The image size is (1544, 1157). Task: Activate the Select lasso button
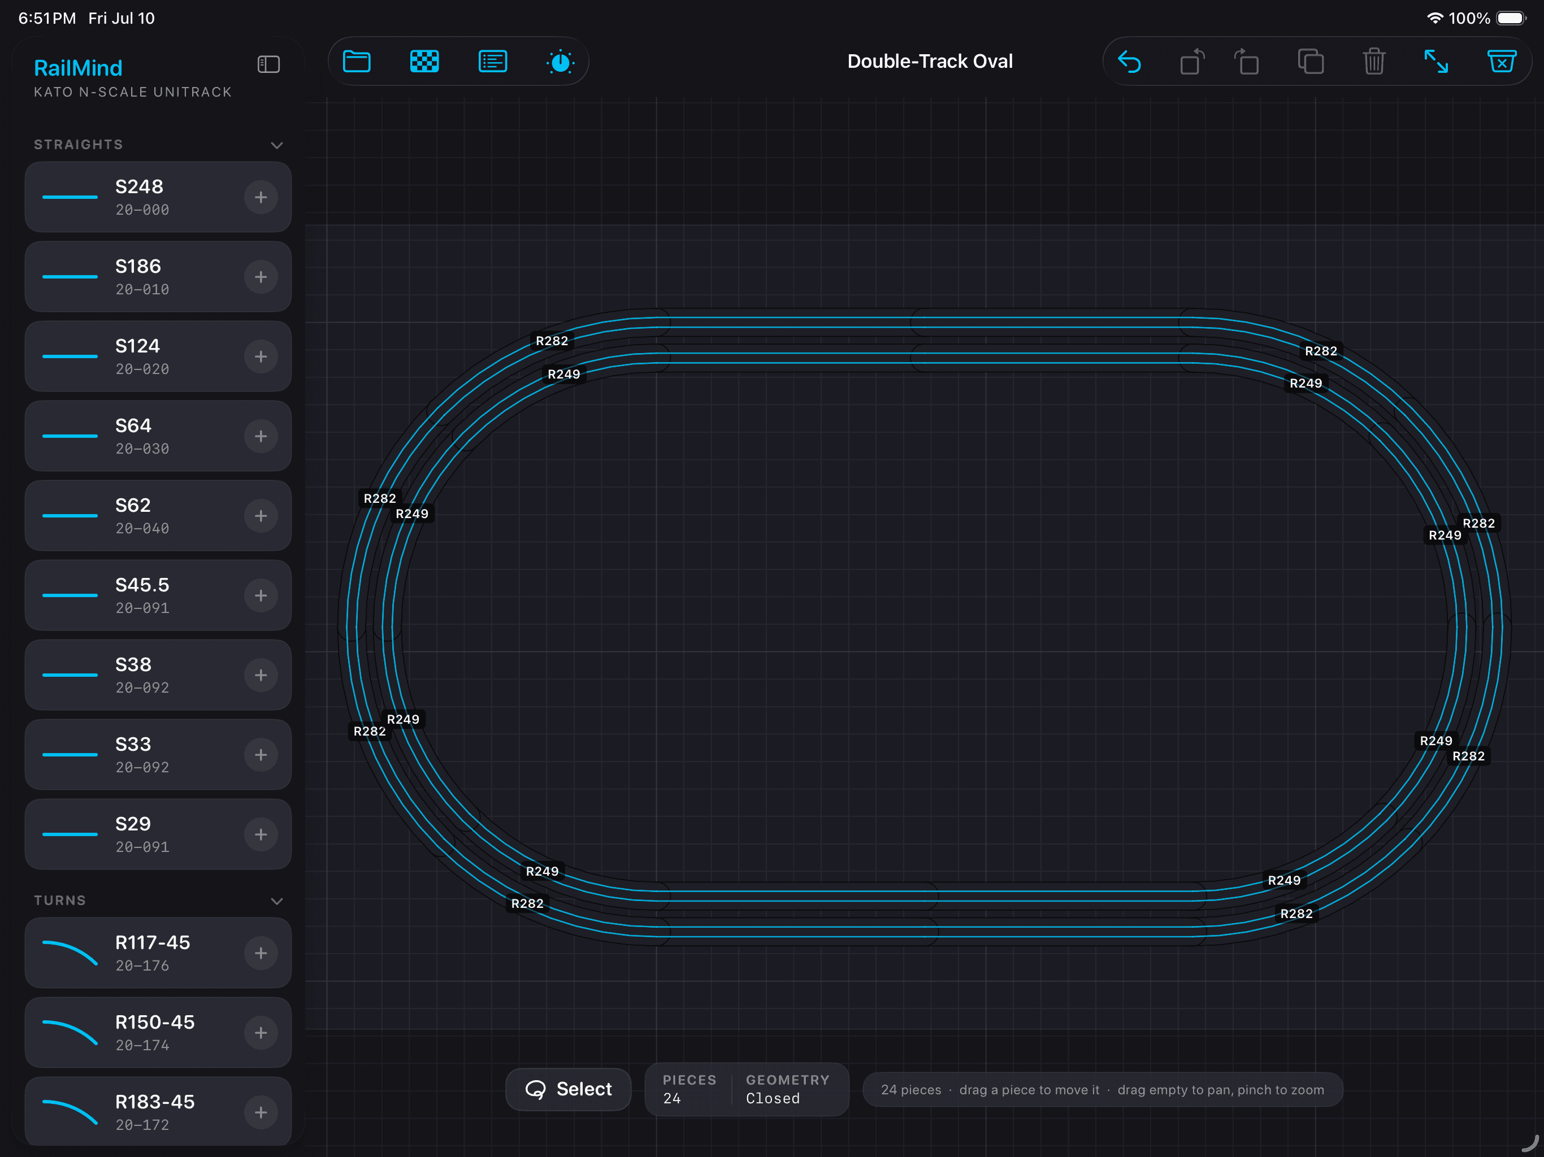point(568,1089)
